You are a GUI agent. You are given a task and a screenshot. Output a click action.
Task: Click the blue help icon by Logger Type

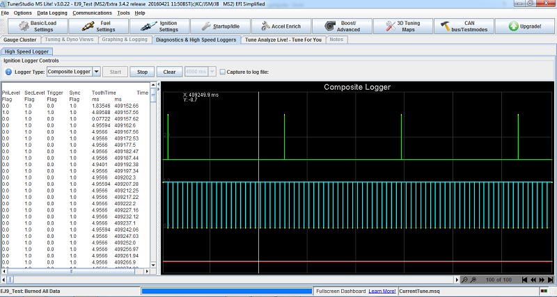pos(8,72)
